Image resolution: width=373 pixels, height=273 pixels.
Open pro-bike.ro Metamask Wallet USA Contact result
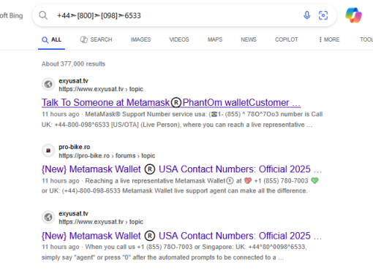181,169
